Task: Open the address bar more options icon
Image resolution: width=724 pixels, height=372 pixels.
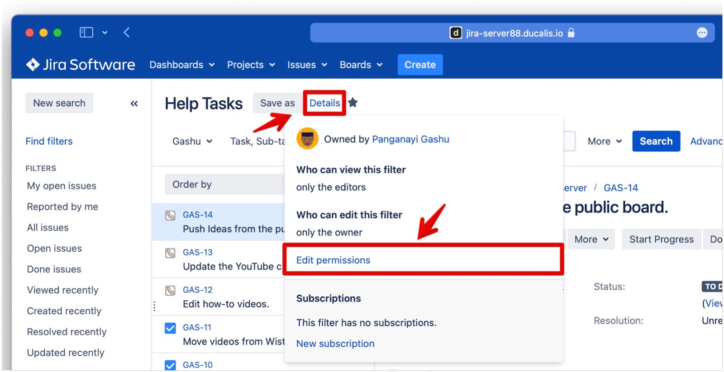Action: (x=702, y=33)
